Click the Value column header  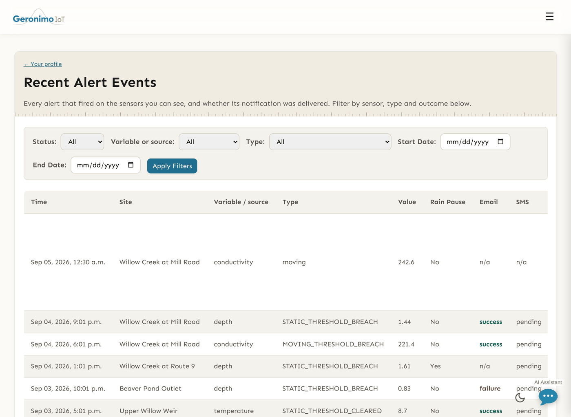pos(407,202)
